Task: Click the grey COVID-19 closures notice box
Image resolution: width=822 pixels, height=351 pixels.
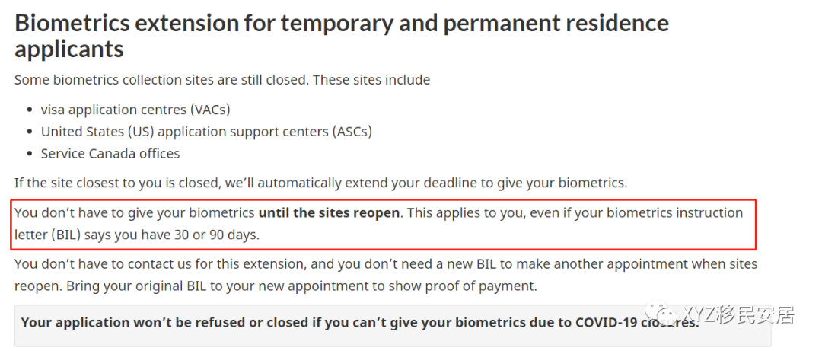Action: [393, 325]
